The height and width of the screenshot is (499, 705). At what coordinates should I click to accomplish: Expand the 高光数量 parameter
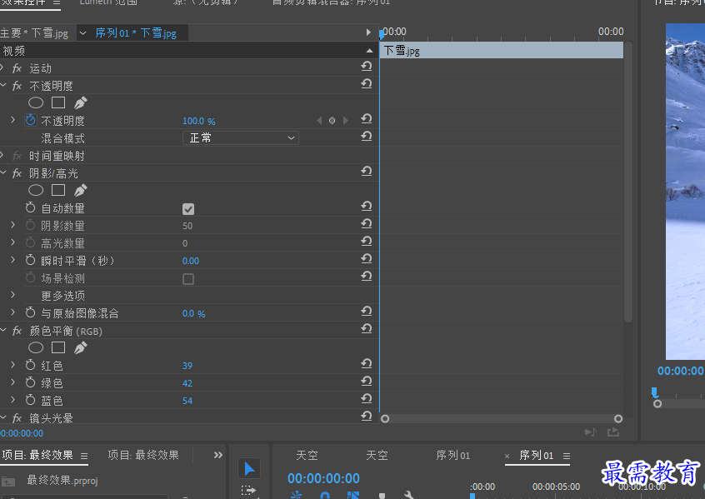tap(13, 242)
